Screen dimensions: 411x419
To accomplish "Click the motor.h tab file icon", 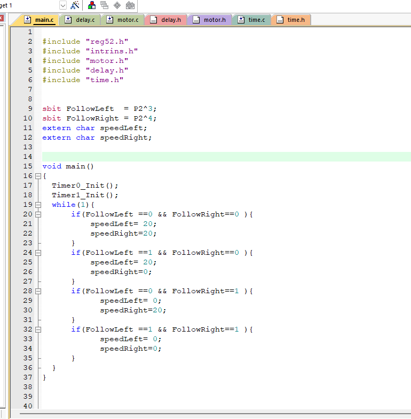I will tap(196, 20).
